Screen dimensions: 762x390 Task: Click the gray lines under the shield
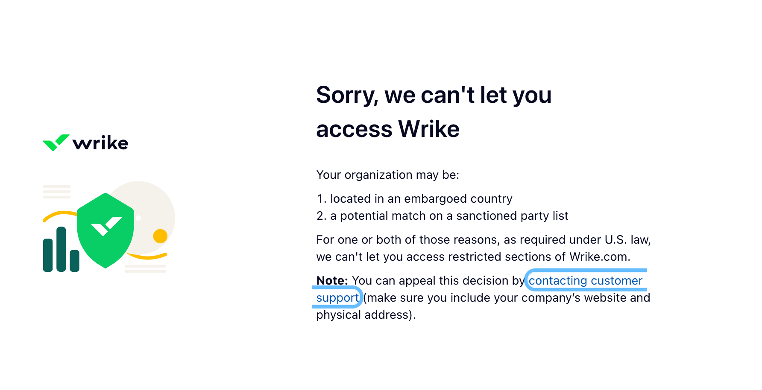point(145,268)
